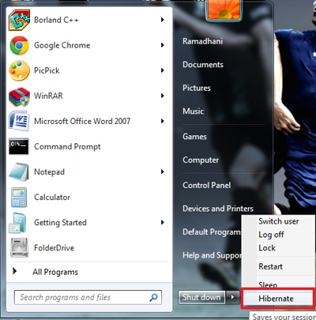This screenshot has height=320, width=316.
Task: Open Borland C++ from its icon
Action: (19, 20)
